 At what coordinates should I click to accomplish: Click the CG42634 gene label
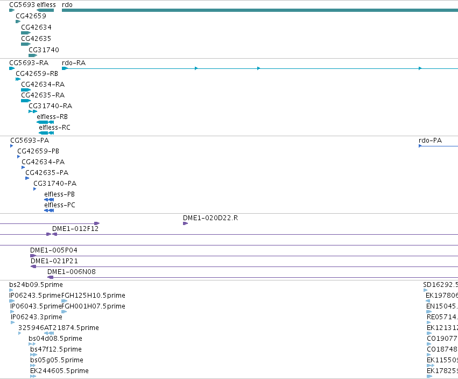click(x=36, y=27)
